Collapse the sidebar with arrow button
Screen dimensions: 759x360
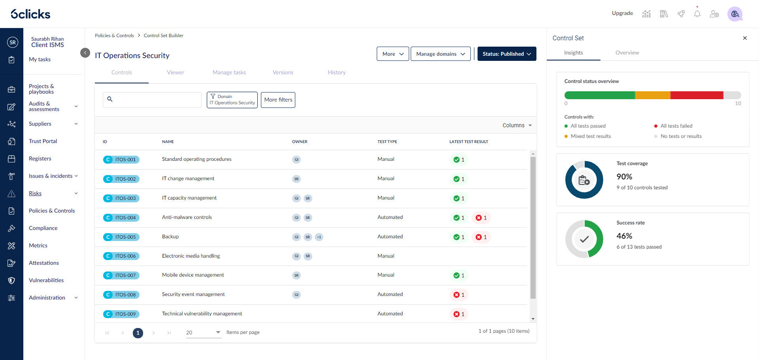(x=85, y=53)
